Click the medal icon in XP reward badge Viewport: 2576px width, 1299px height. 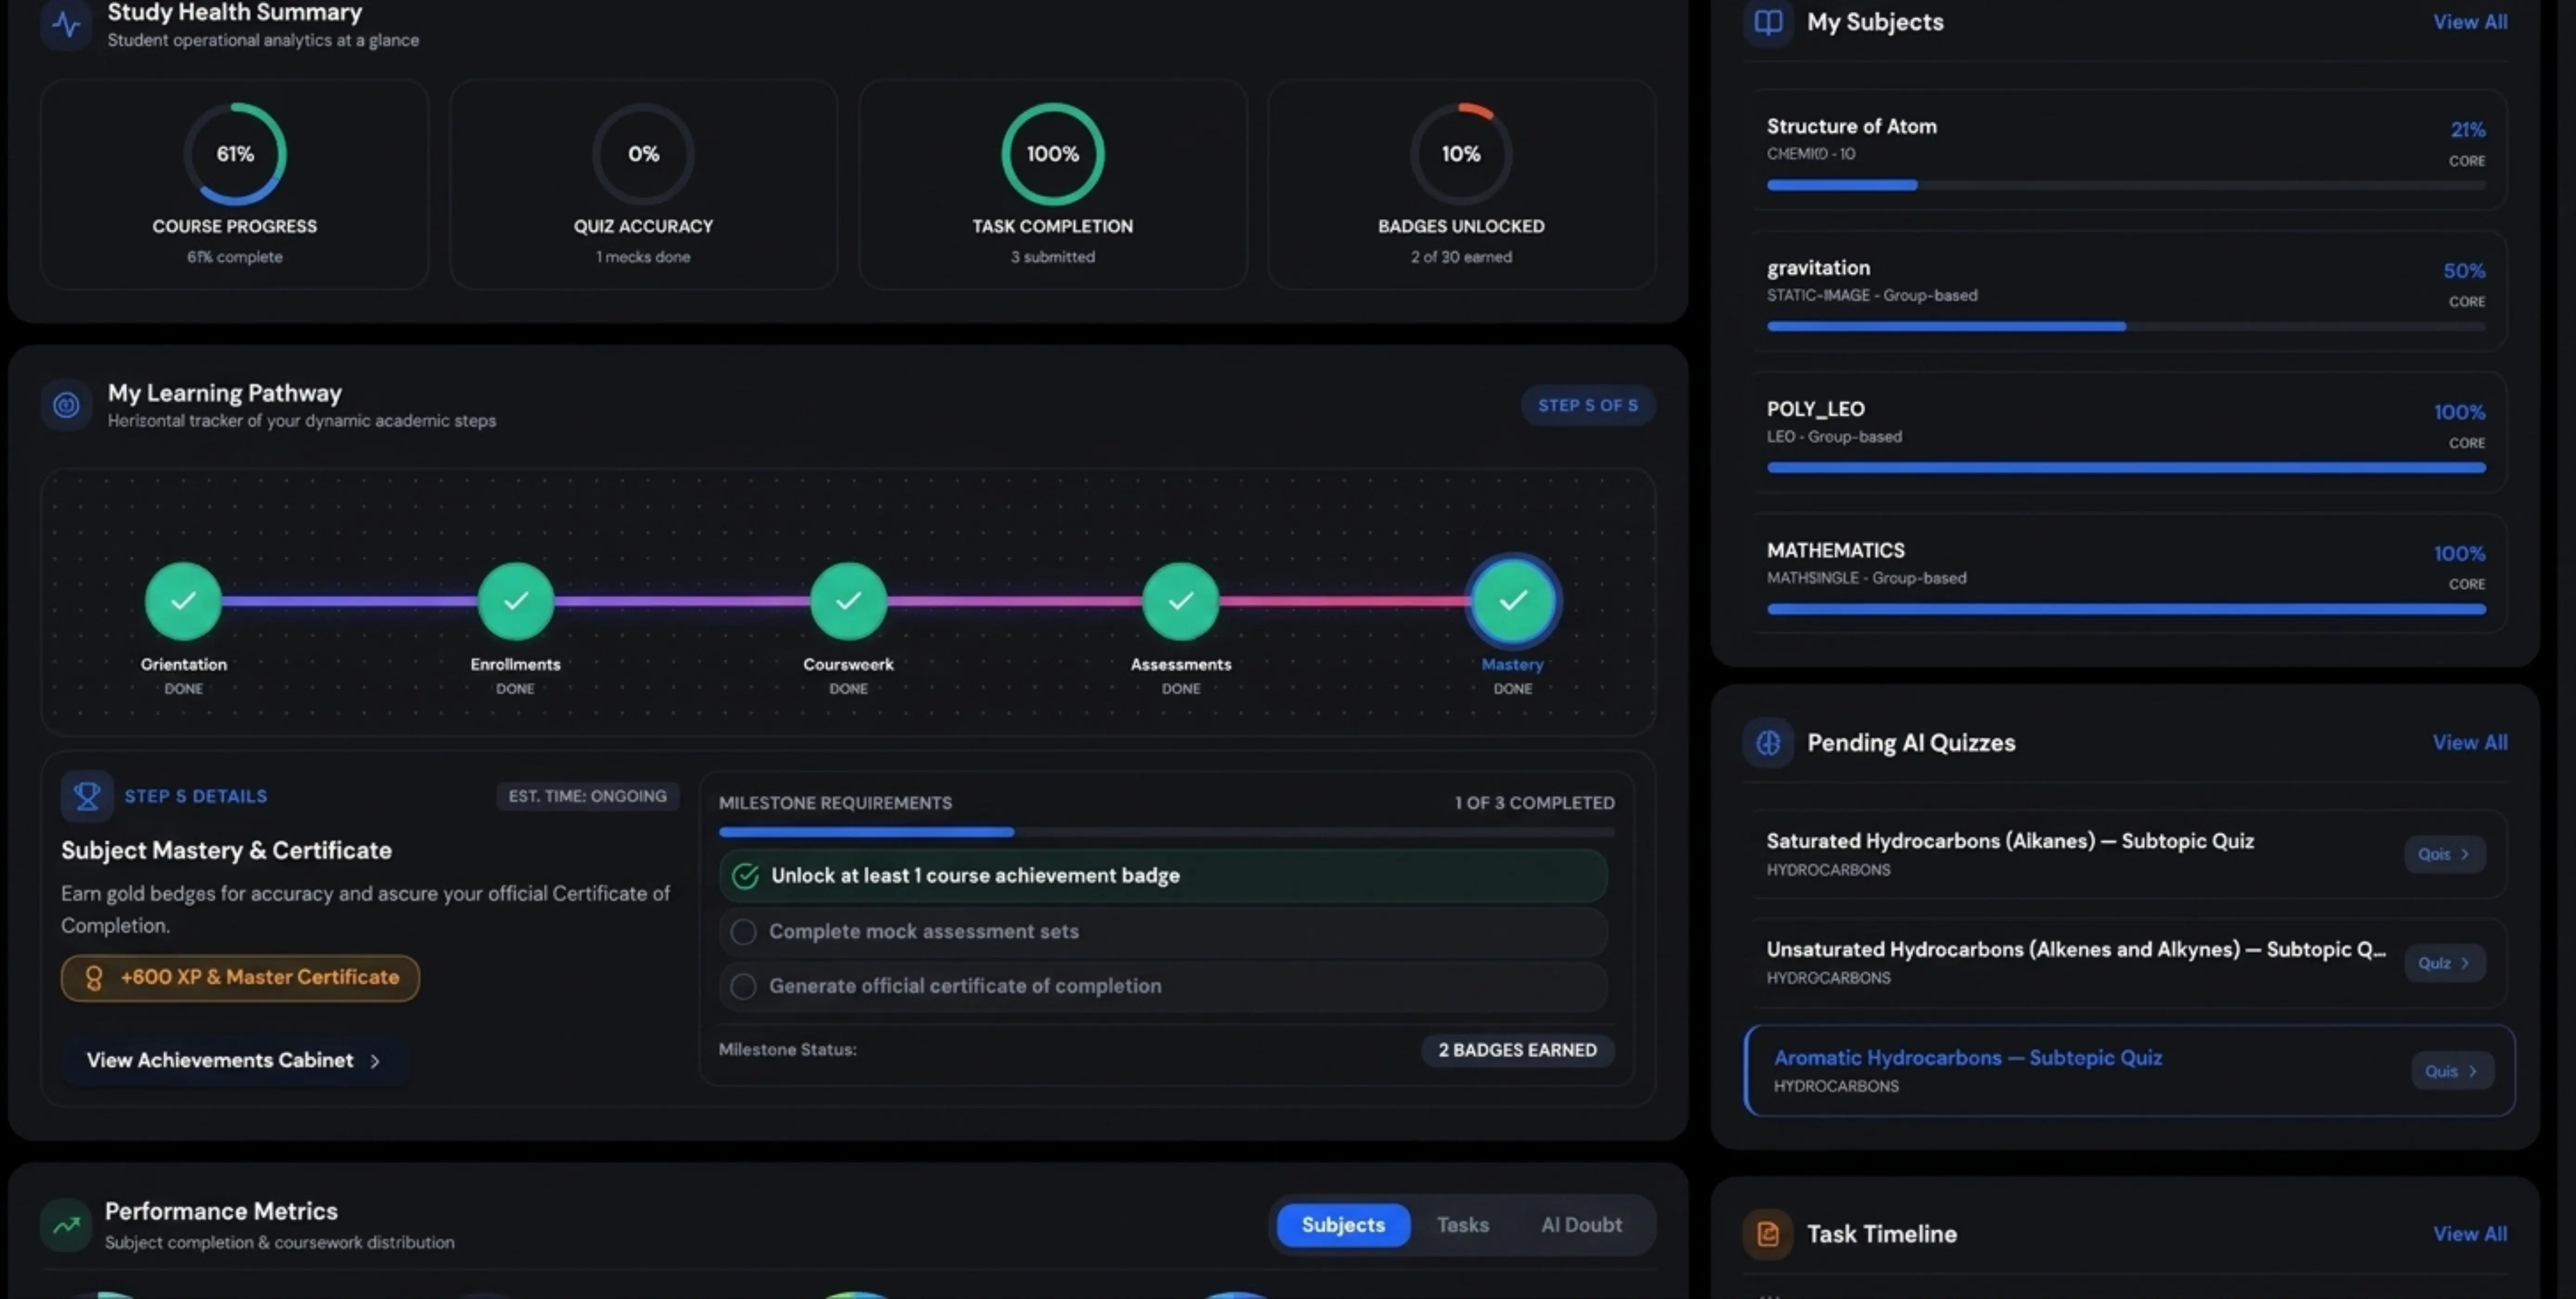pos(94,977)
